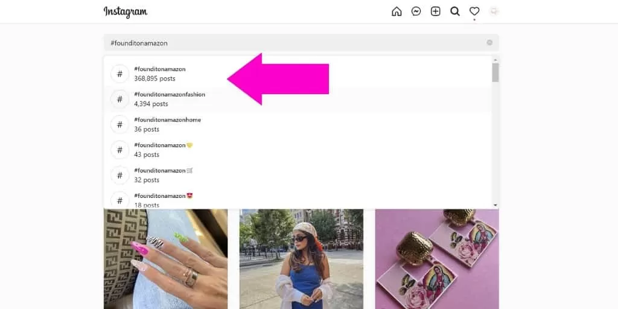This screenshot has height=309, width=618.
Task: Open the search magnifier icon
Action: pyautogui.click(x=455, y=11)
